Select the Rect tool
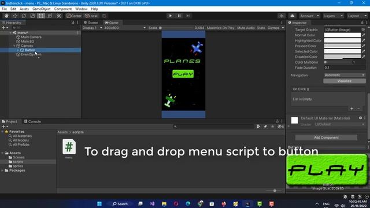The height and width of the screenshot is (208, 370). 41,16
